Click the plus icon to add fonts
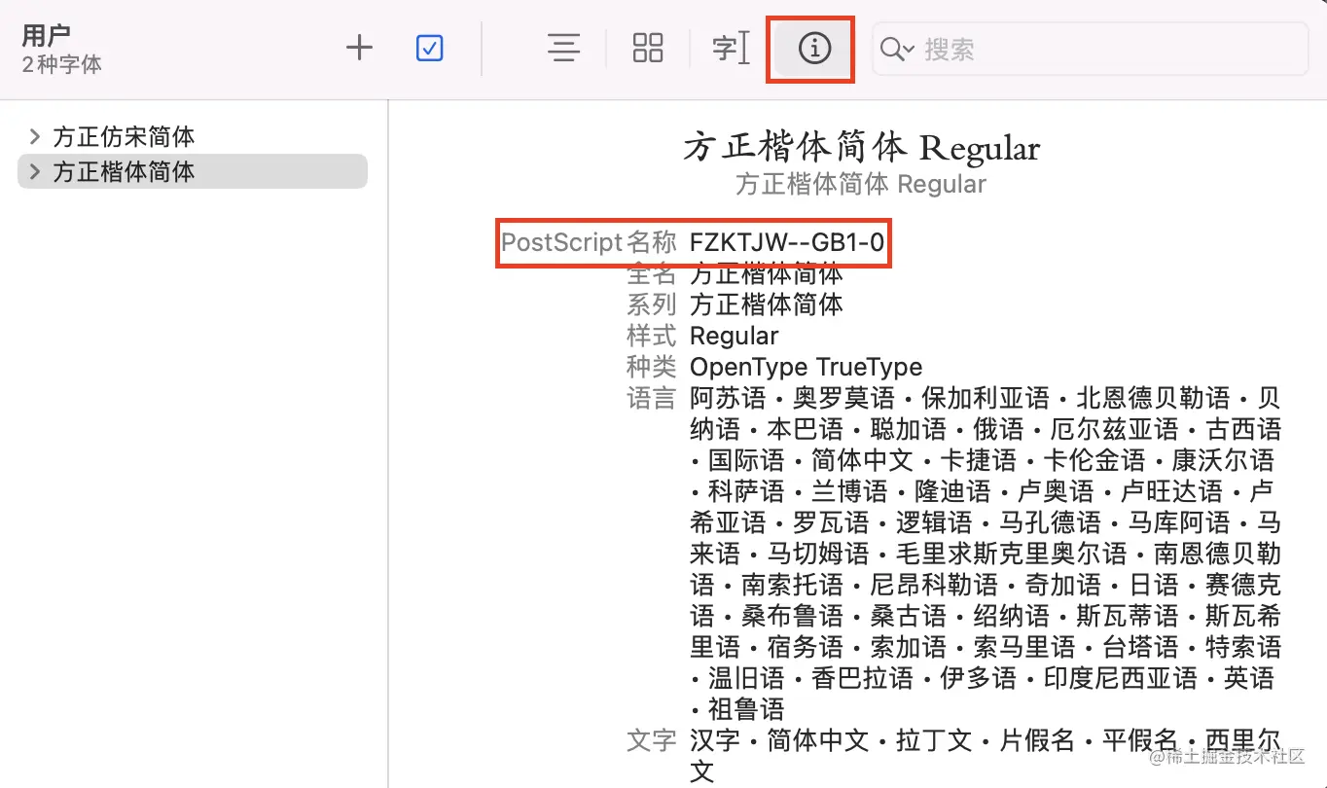This screenshot has height=788, width=1327. pyautogui.click(x=360, y=48)
